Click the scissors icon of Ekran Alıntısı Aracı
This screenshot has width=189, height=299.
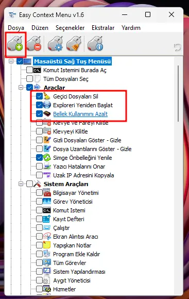[47, 237]
